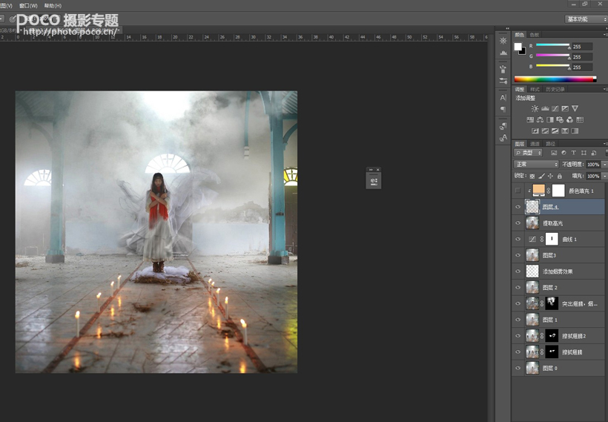
Task: Lock transparent pixels of the layer
Action: point(532,176)
